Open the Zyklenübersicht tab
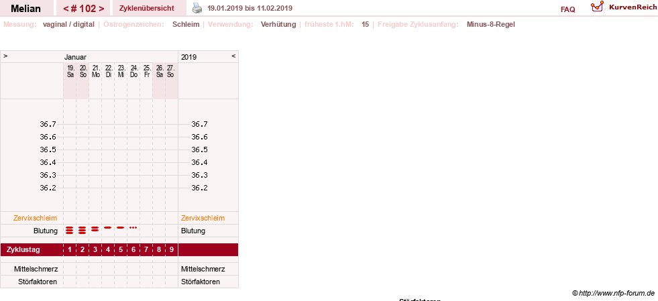Screen dimensions: 658x301 coord(146,8)
